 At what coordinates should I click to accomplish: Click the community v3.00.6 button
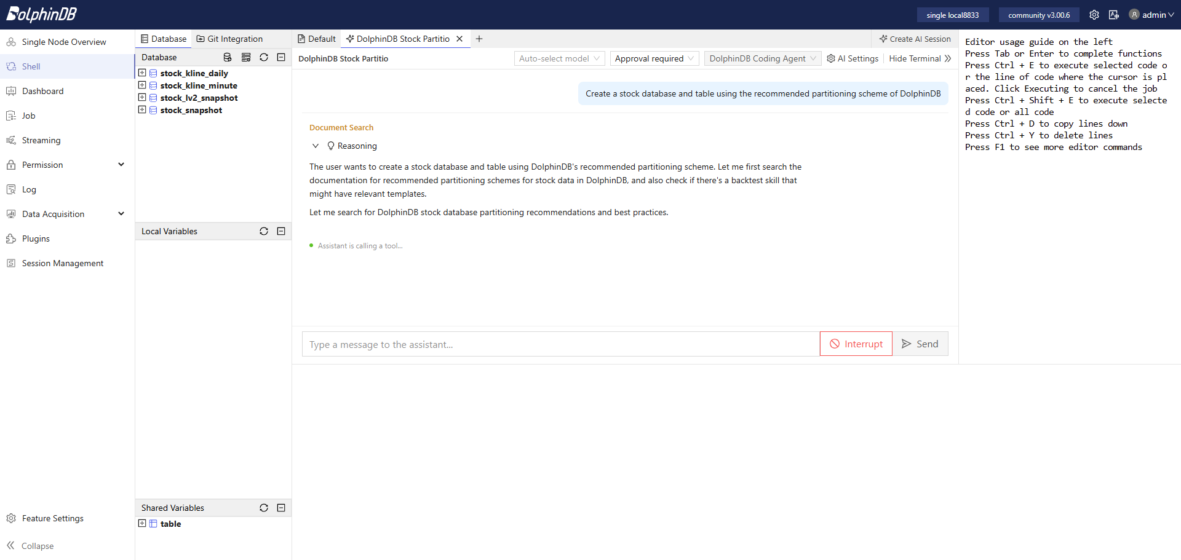click(1039, 15)
